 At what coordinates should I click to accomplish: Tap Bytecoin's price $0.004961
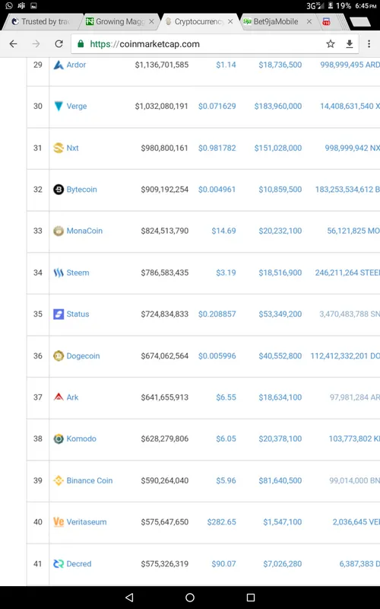(217, 190)
